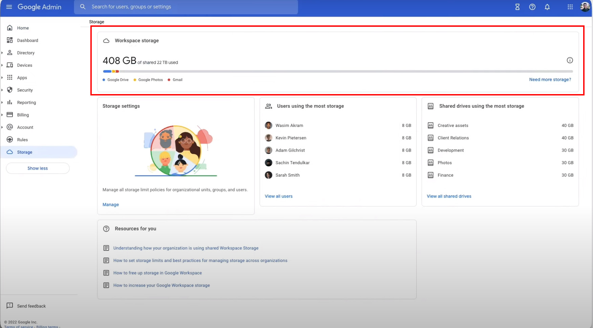Click the Billing card icon in sidebar
The image size is (593, 328).
point(10,115)
